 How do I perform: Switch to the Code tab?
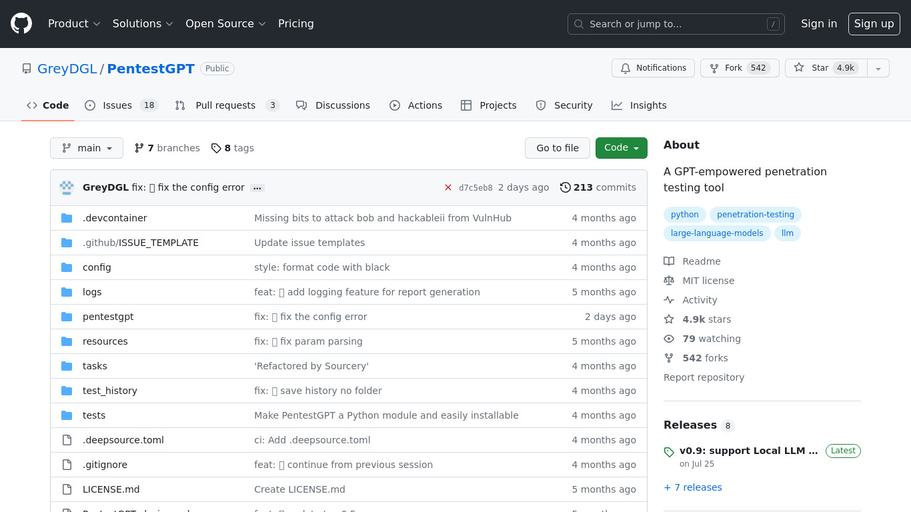point(47,105)
